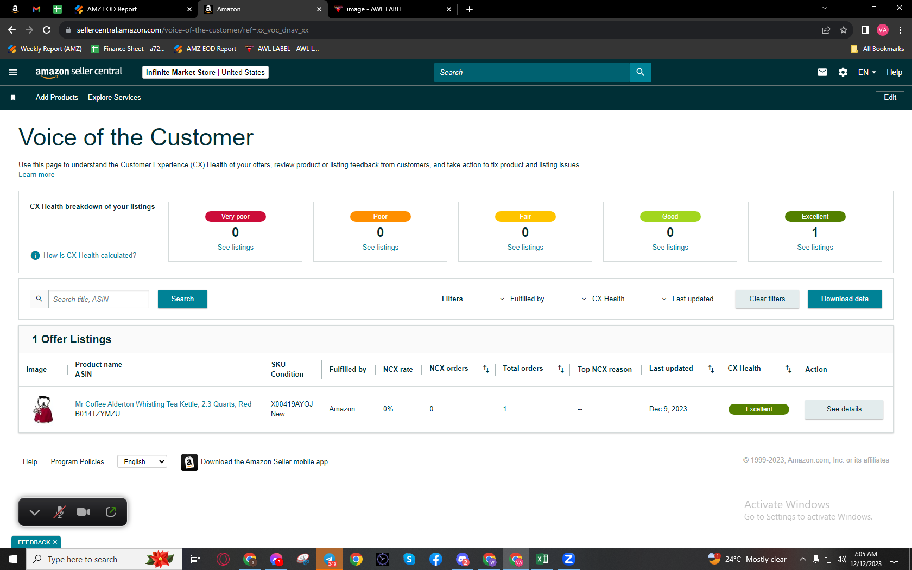Open the messages envelope icon
912x570 pixels.
coord(822,72)
